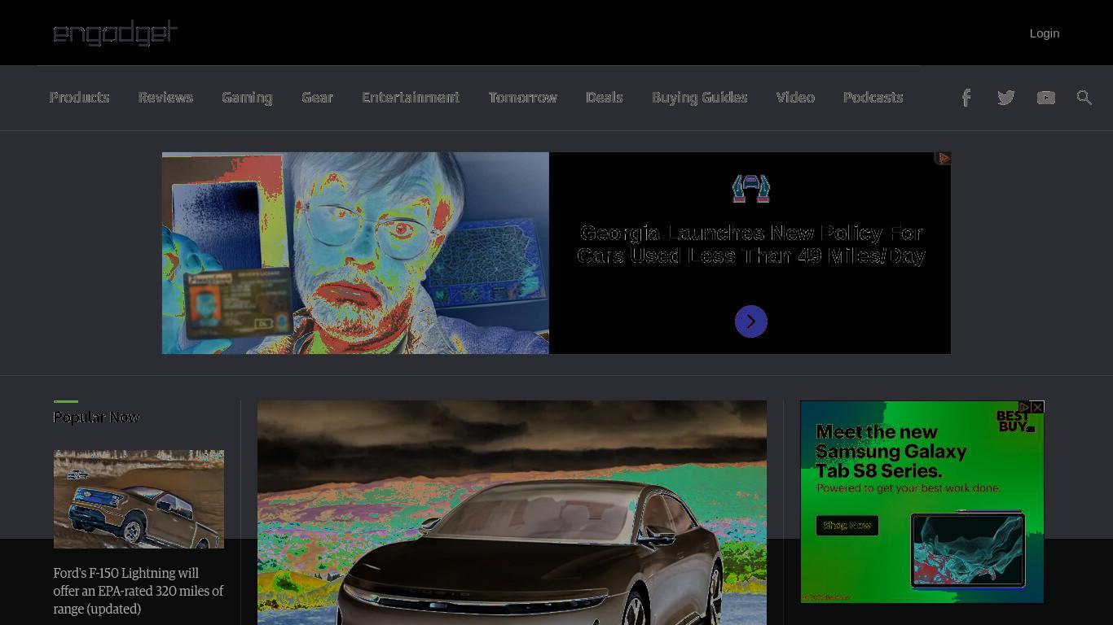Open Engadget's YouTube channel icon

click(x=1046, y=98)
